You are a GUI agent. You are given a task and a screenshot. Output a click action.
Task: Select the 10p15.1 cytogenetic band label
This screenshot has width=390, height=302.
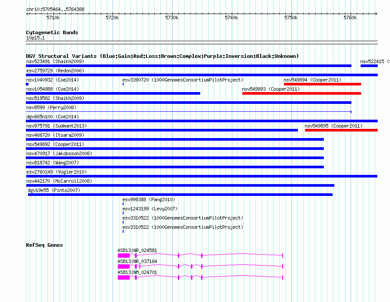point(35,38)
